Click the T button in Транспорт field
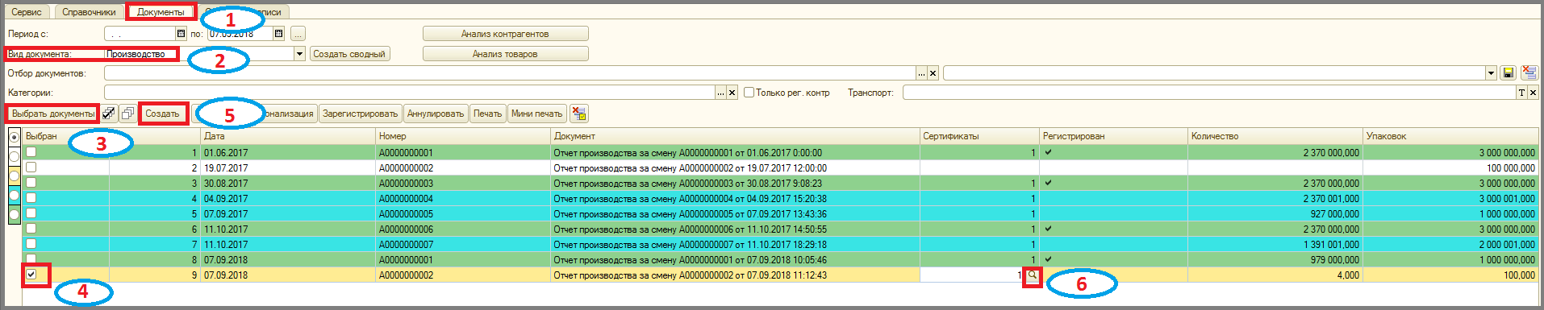The width and height of the screenshot is (1544, 310). 1521,93
